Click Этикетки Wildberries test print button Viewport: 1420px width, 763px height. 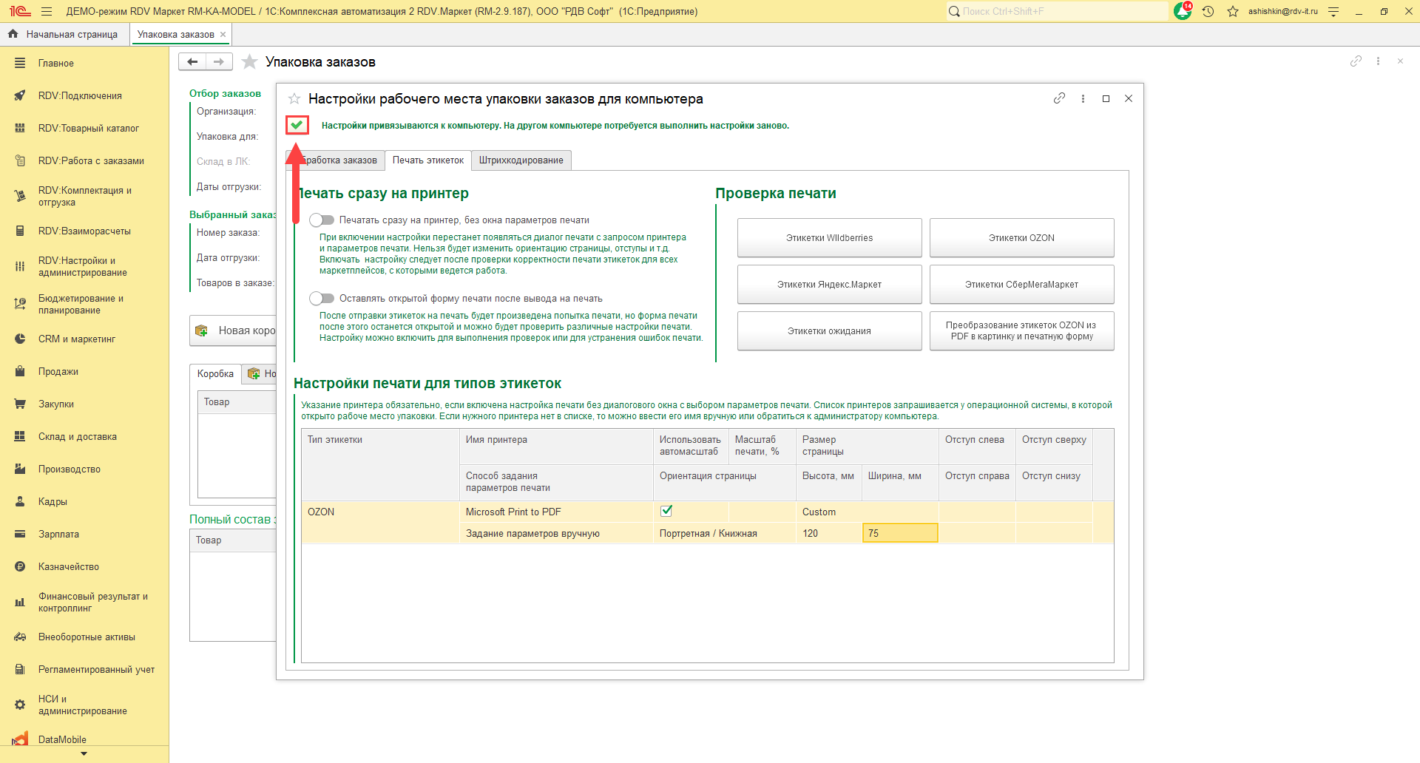[x=829, y=237]
